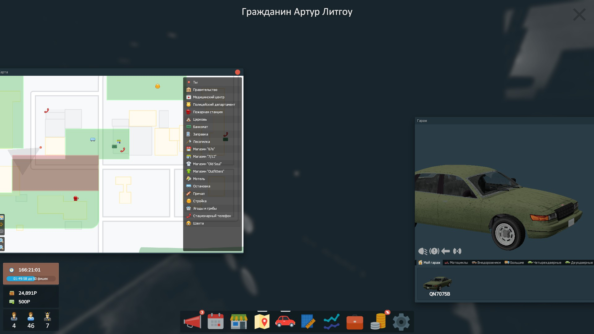The width and height of the screenshot is (594, 334).
Task: Toggle the map icon in bottom bar
Action: tap(262, 322)
